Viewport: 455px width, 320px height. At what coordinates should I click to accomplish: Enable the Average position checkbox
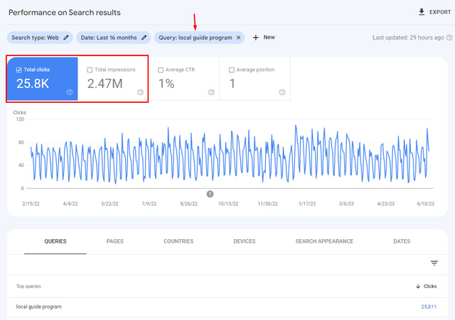pos(232,70)
